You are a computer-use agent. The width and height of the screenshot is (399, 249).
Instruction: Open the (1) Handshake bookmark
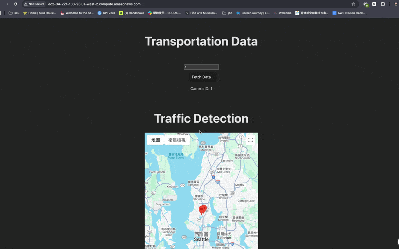132,13
